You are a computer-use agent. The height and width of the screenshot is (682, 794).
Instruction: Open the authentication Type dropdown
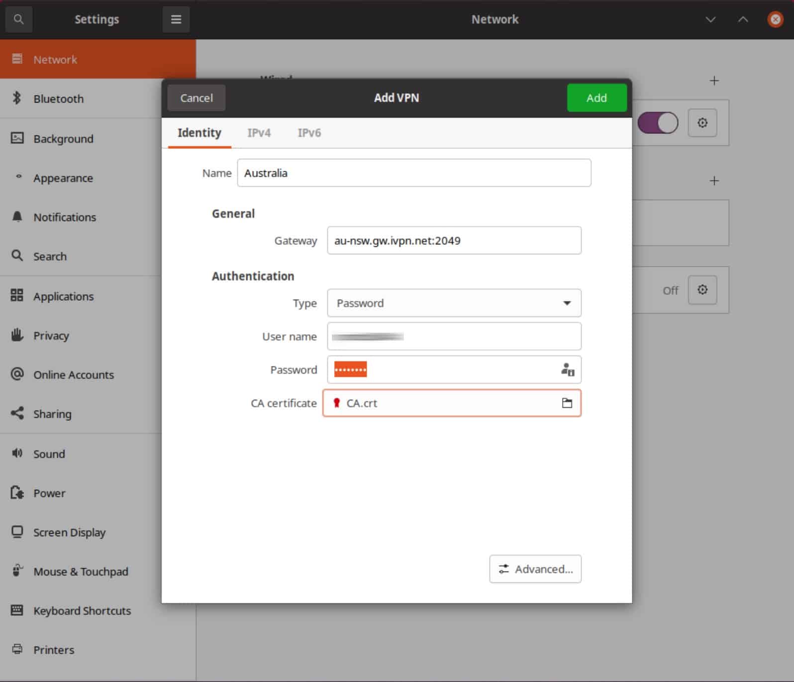tap(454, 303)
